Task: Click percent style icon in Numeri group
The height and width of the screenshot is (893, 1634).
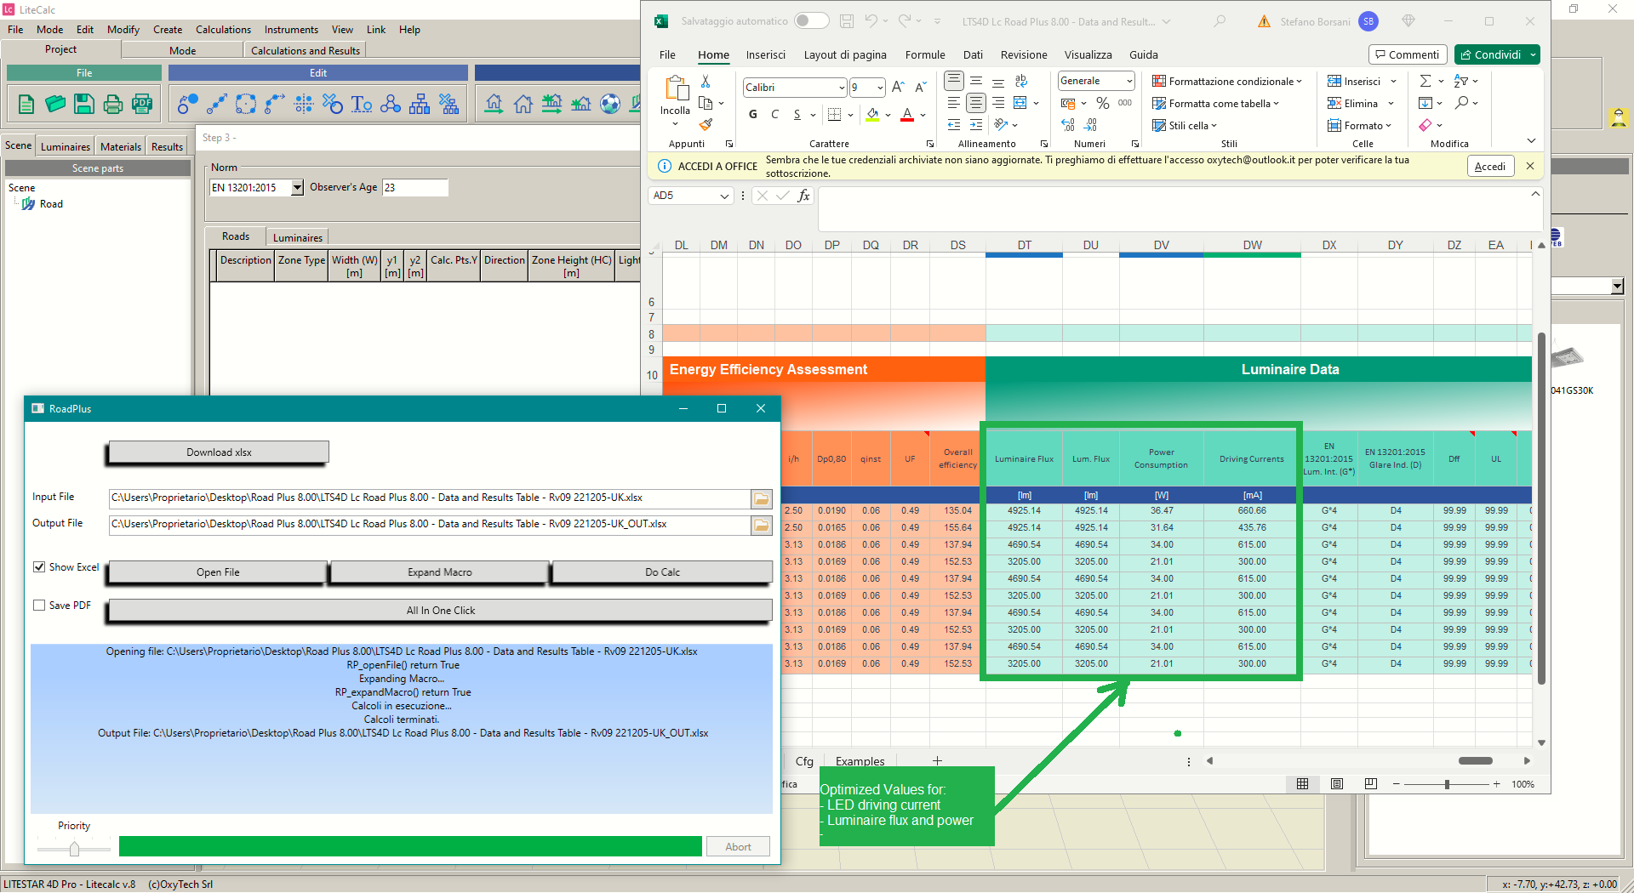Action: (1103, 103)
